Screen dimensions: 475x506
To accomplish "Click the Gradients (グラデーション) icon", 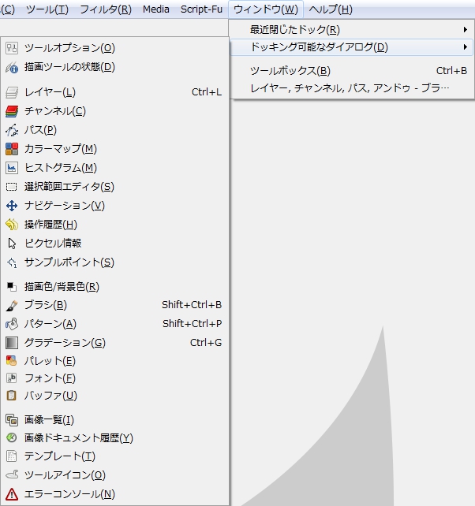I will point(12,343).
